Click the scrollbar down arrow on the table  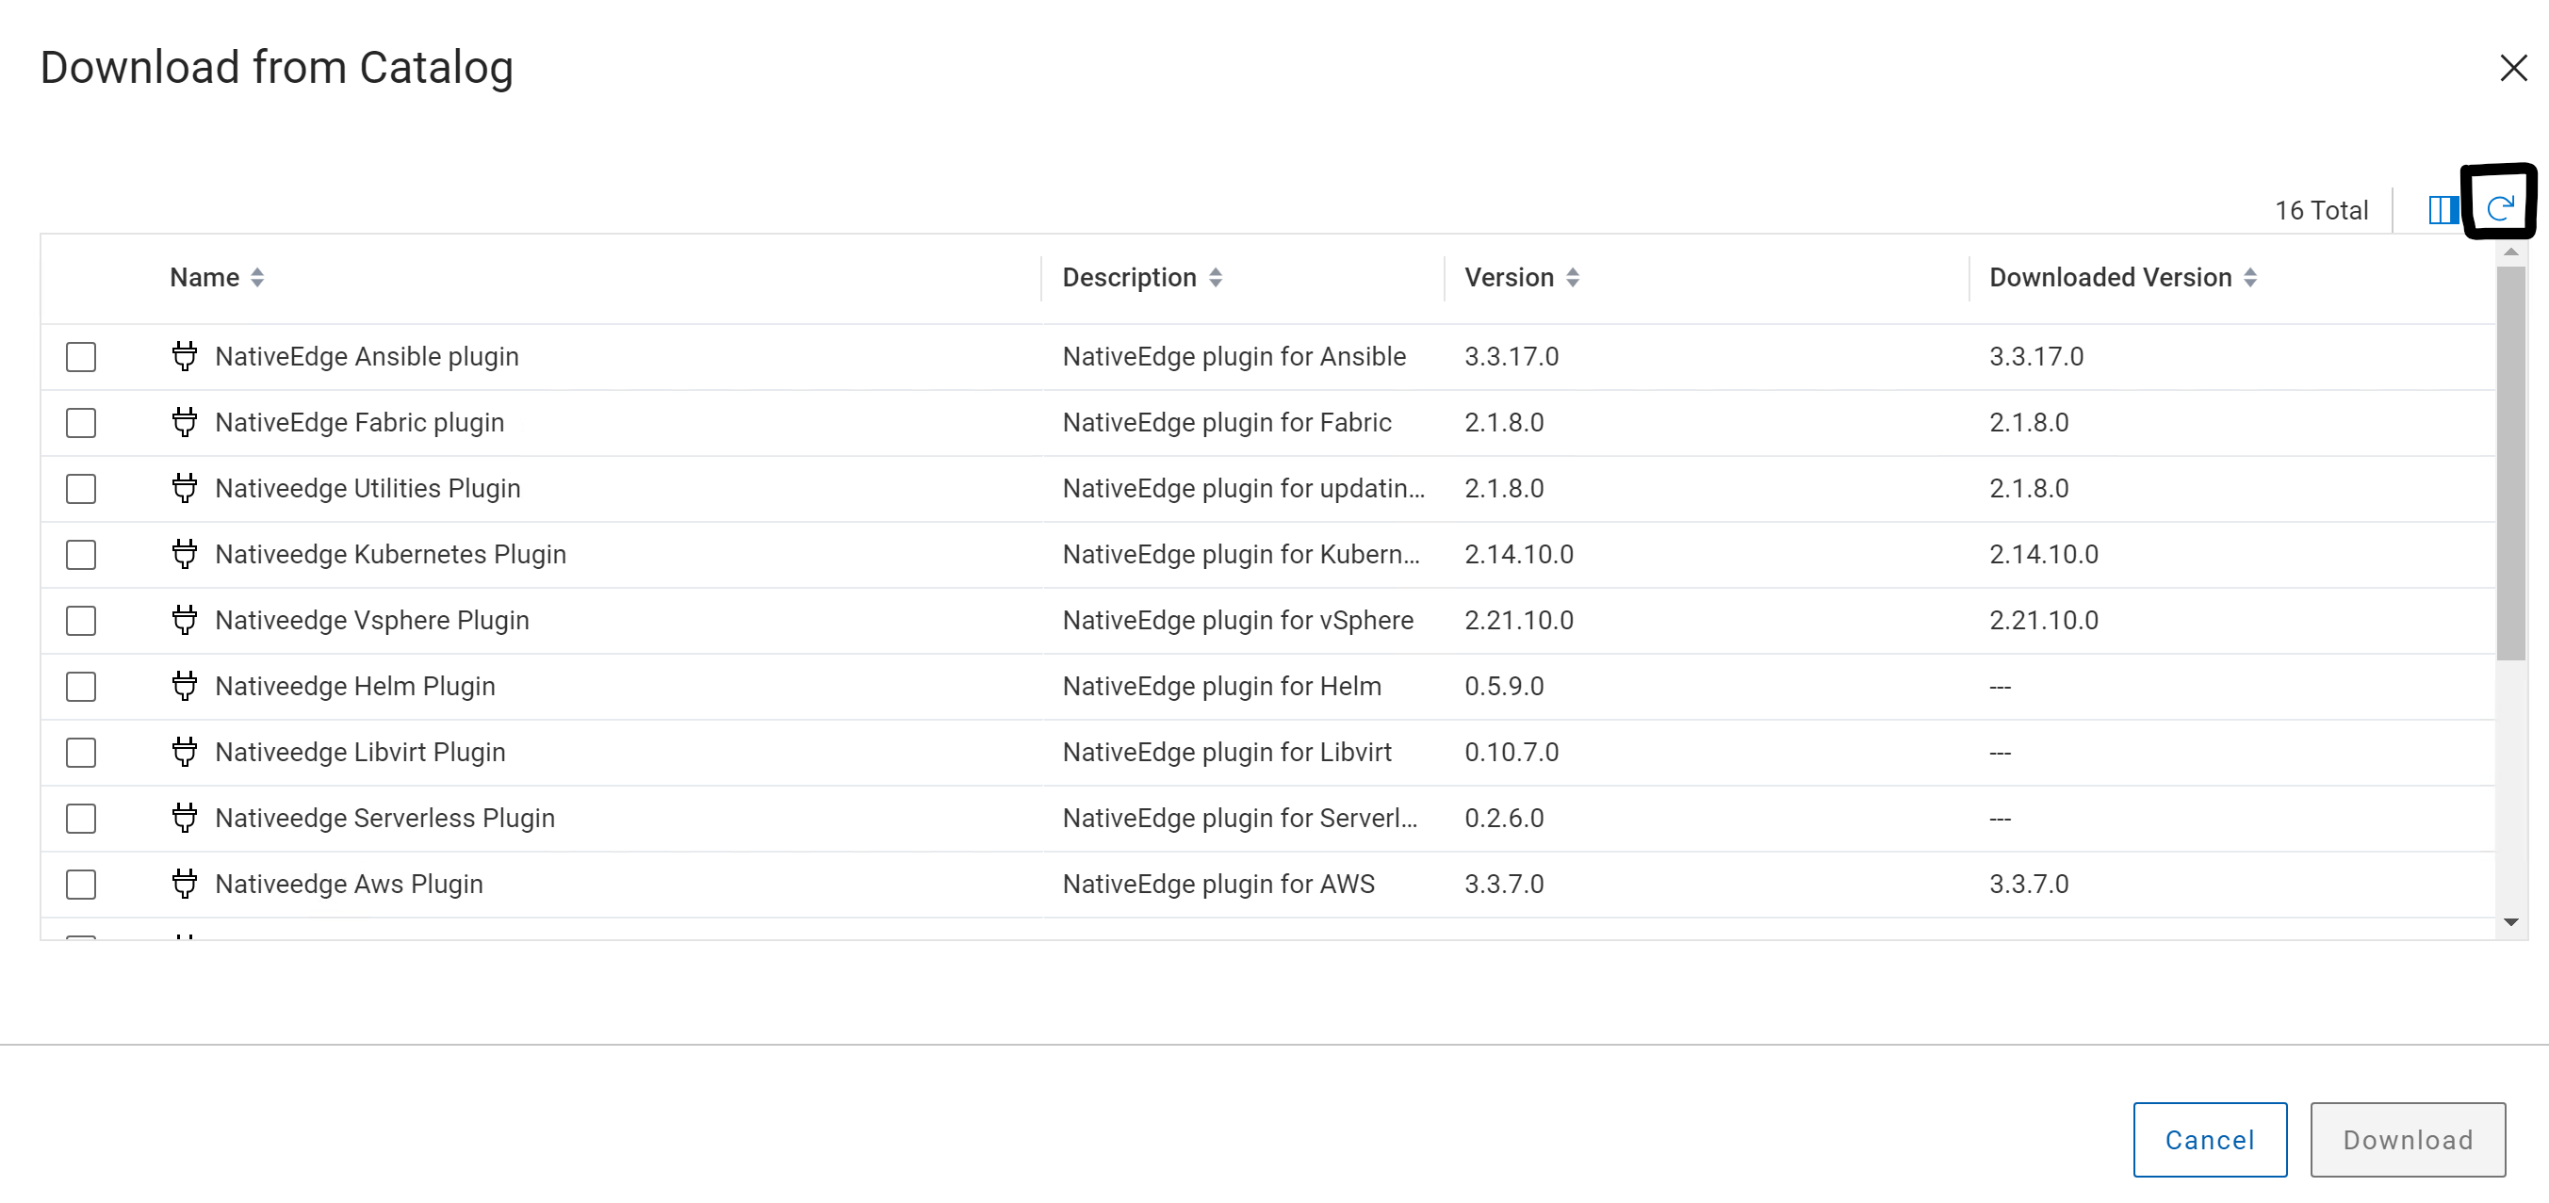pos(2510,921)
